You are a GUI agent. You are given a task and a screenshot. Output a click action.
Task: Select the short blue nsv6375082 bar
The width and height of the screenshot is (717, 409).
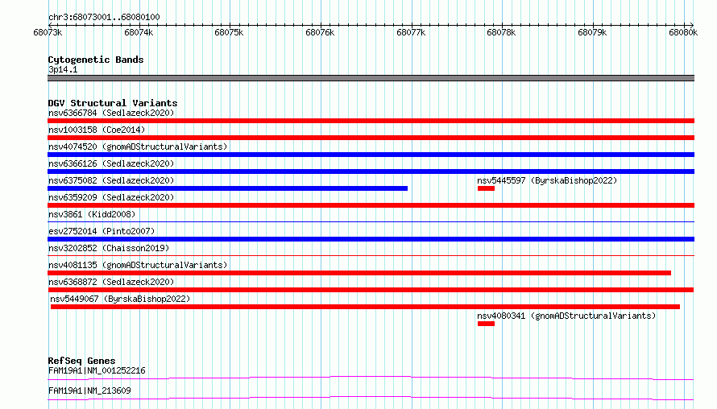tap(227, 188)
